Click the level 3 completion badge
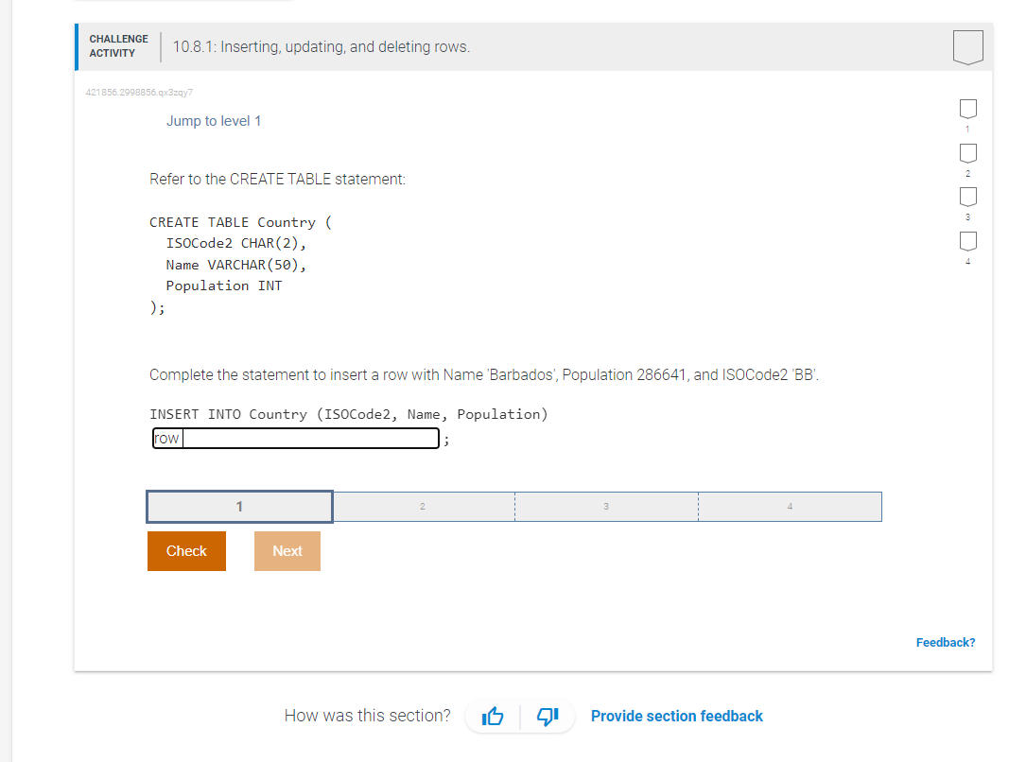The image size is (1009, 762). [967, 196]
